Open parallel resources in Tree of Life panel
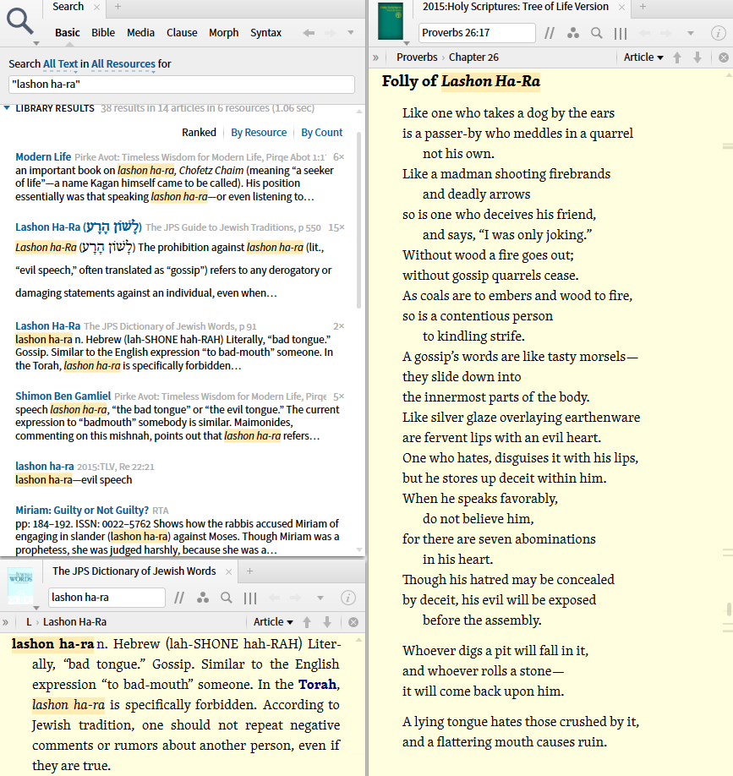This screenshot has width=733, height=776. [550, 33]
